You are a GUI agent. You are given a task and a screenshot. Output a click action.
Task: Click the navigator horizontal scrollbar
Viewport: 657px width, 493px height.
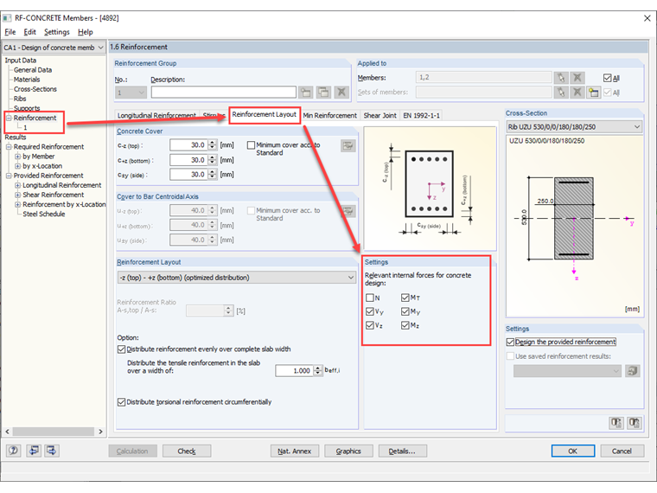54,432
